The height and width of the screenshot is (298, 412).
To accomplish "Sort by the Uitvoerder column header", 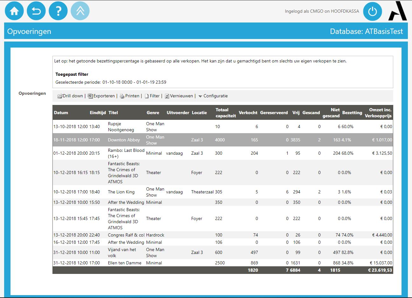I will coord(178,113).
